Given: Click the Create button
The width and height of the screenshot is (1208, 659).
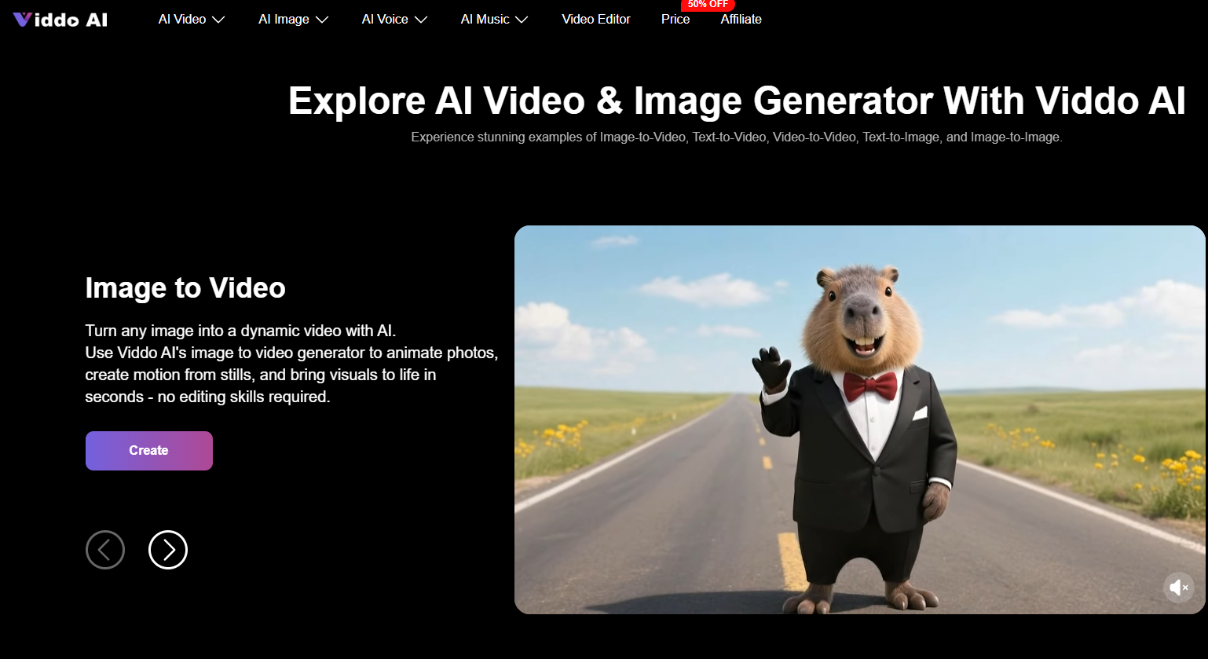Looking at the screenshot, I should pos(149,451).
